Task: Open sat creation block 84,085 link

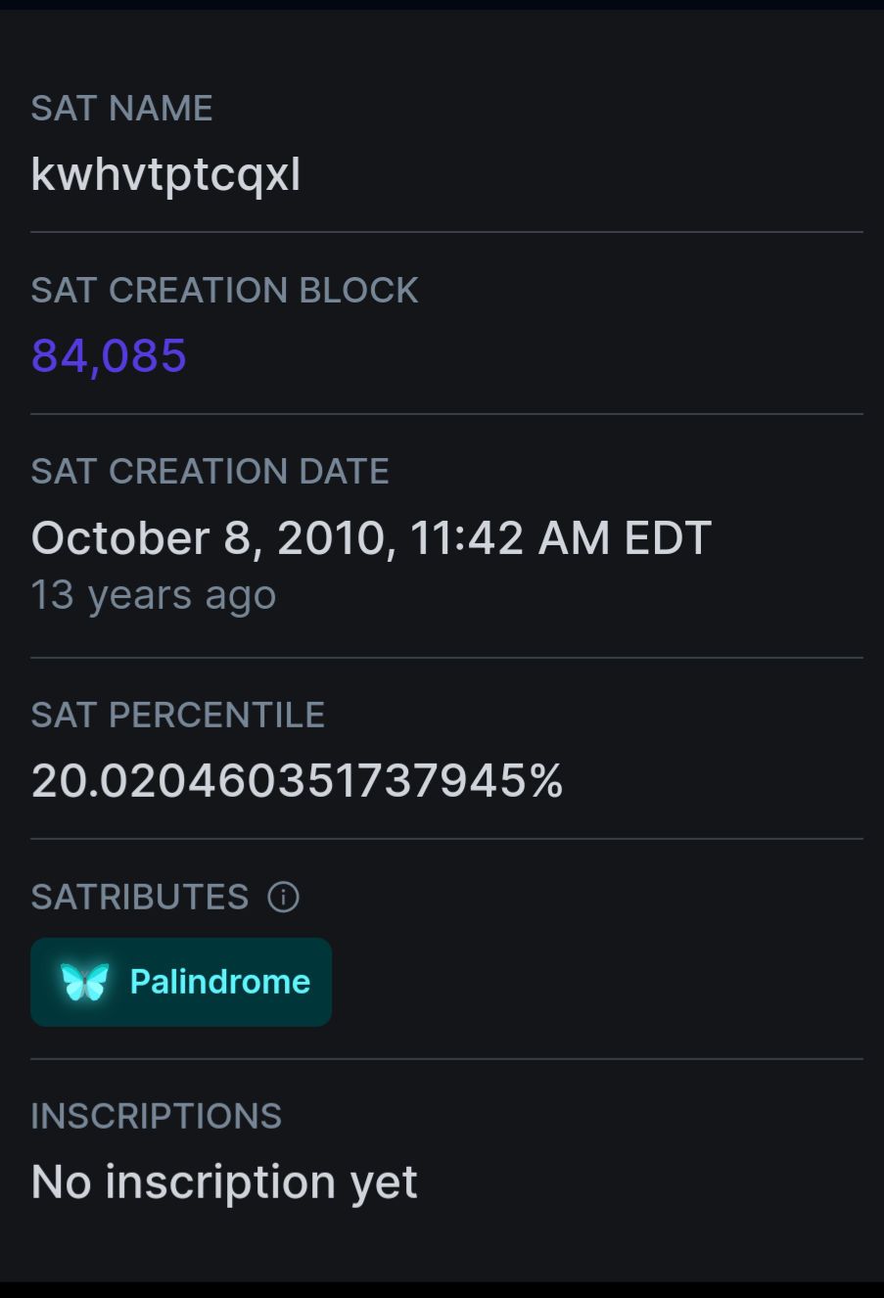Action: pyautogui.click(x=109, y=355)
